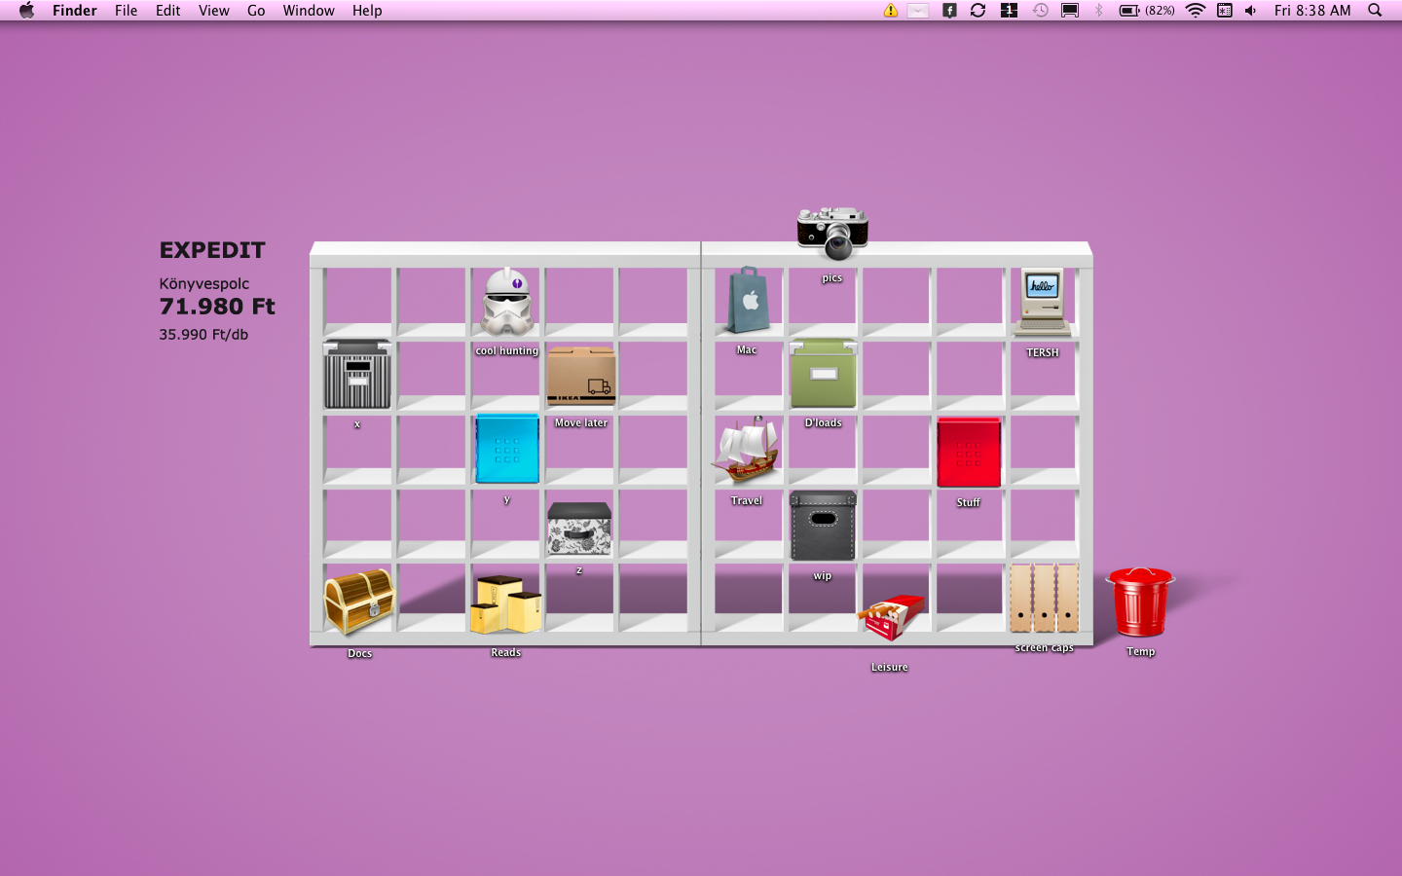Click the red Stuff cabinet icon
This screenshot has height=876, width=1402.
tap(968, 453)
